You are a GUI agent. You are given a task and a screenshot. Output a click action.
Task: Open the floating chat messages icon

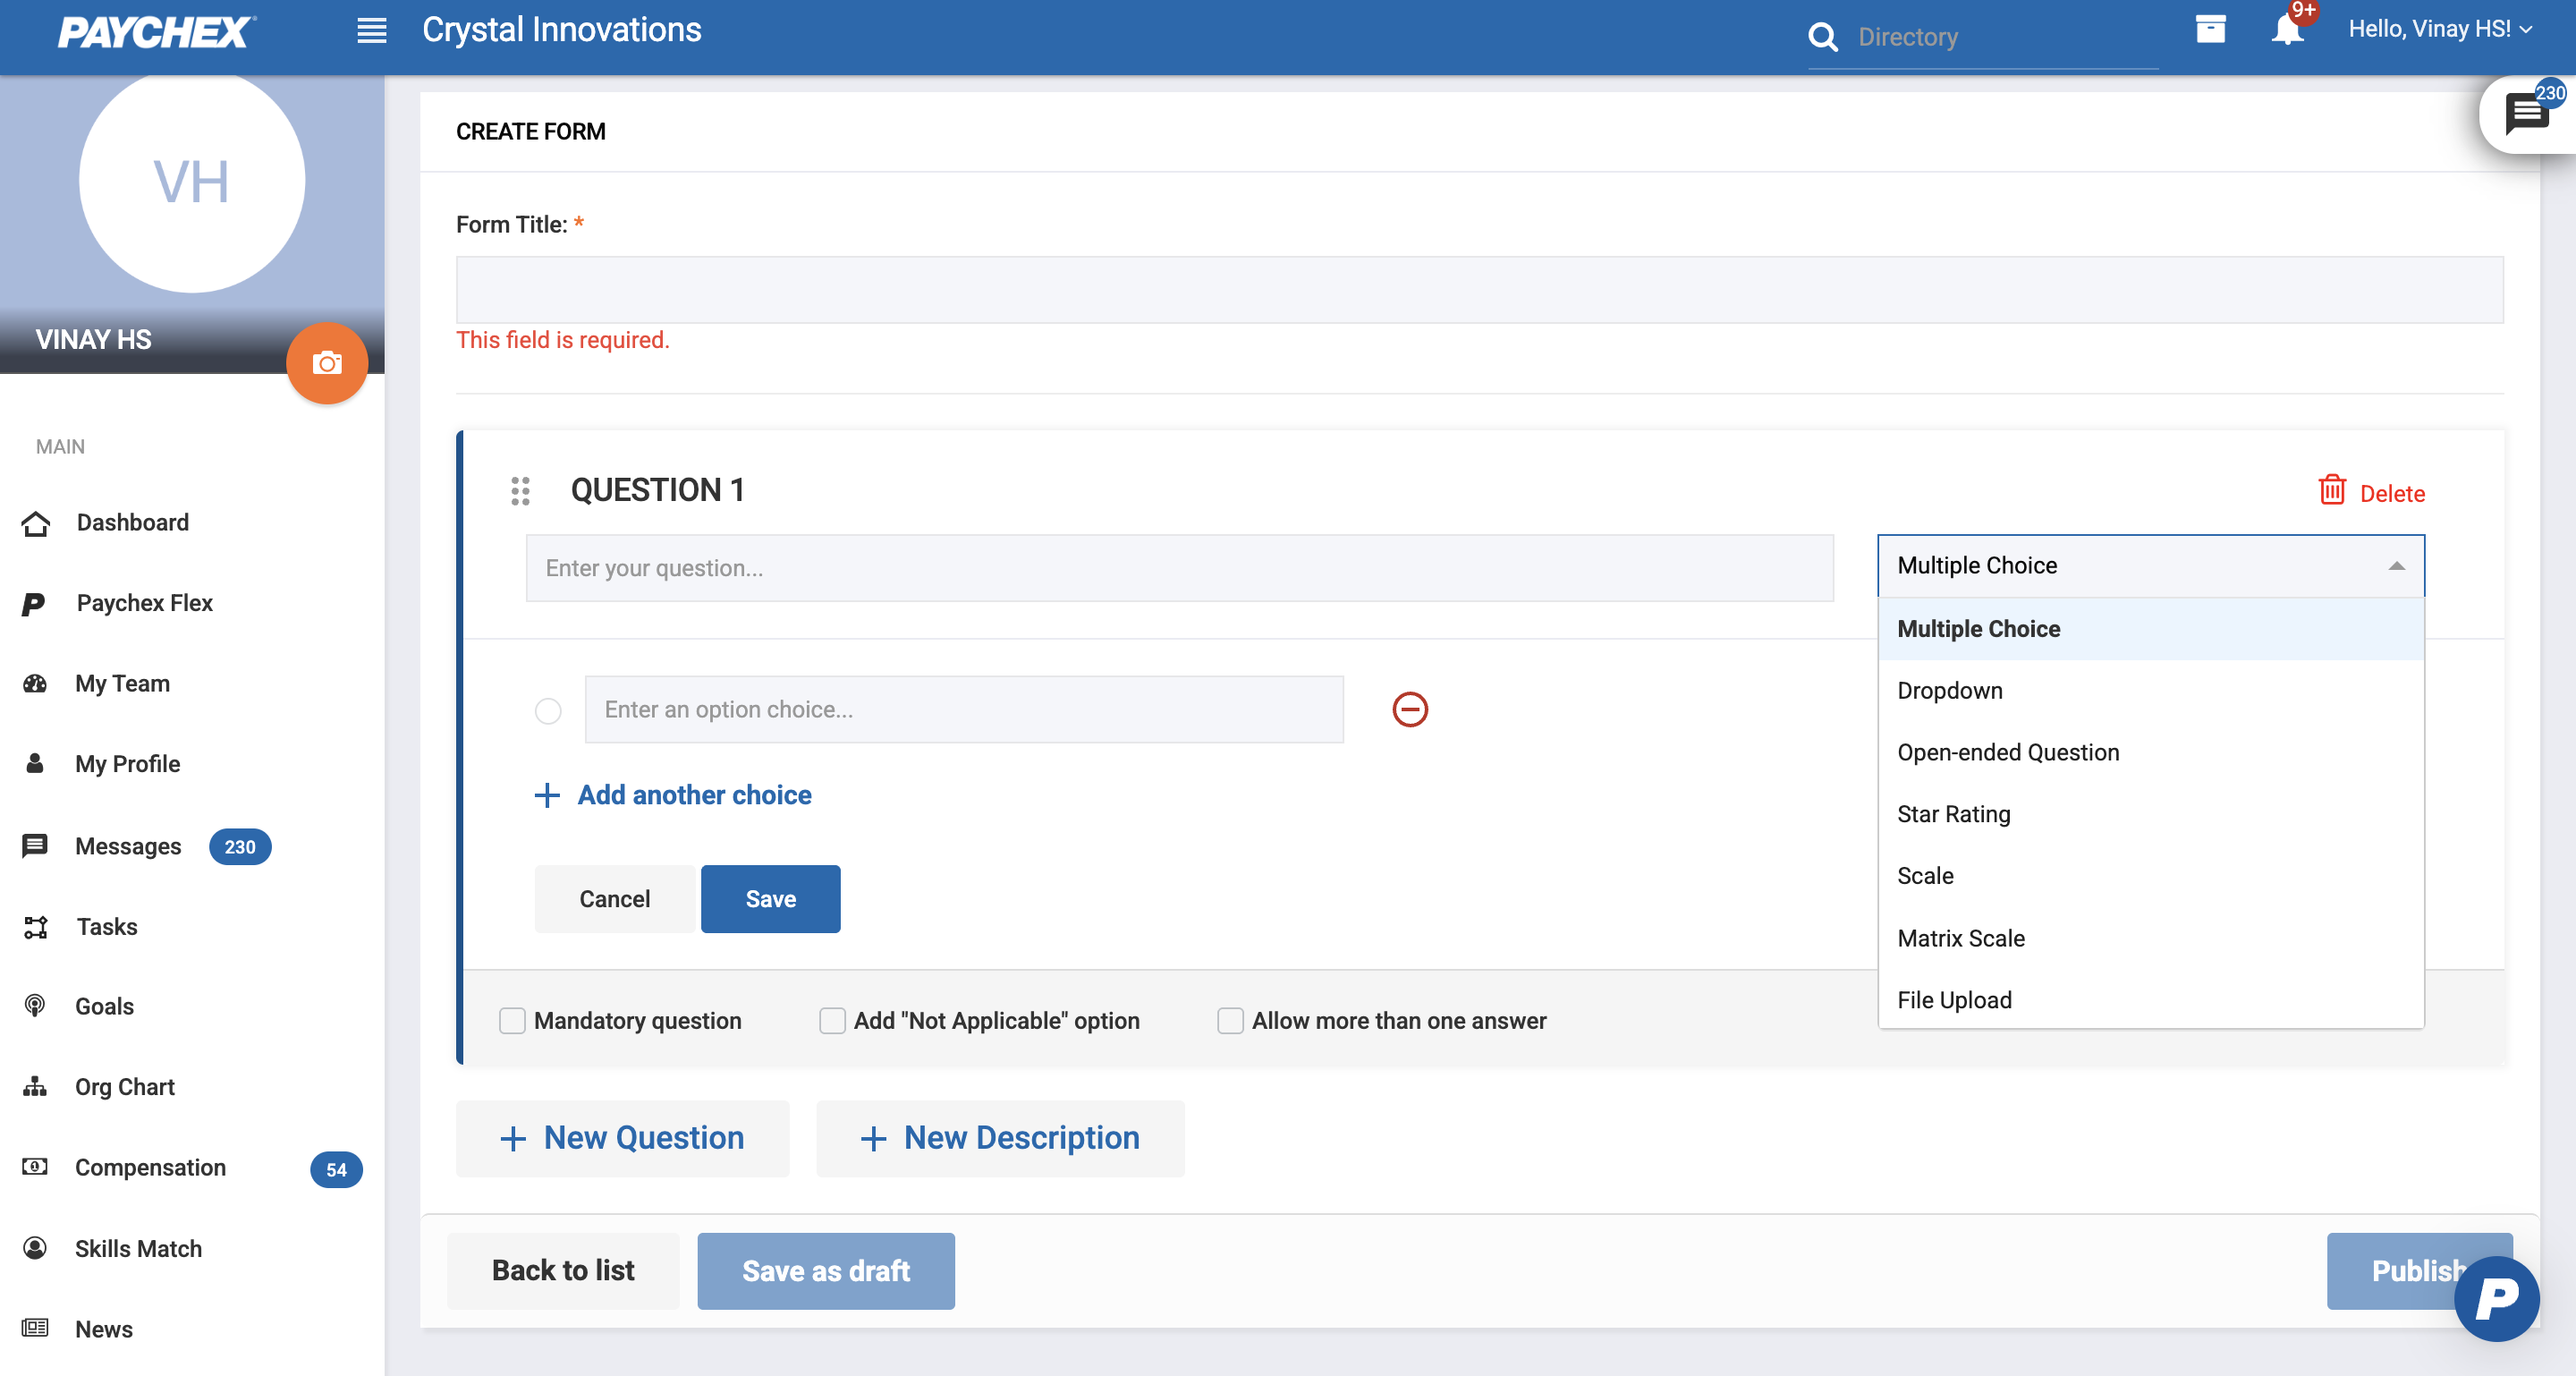click(x=2526, y=114)
